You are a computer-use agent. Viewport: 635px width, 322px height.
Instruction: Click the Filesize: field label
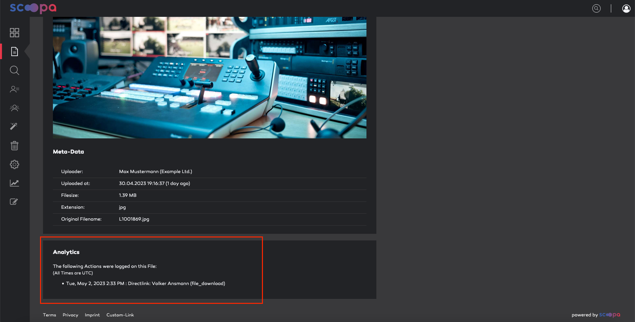70,196
